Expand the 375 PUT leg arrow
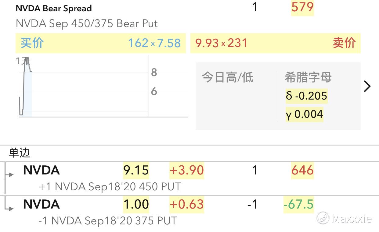Image resolution: width=379 pixels, height=232 pixels. (9, 208)
